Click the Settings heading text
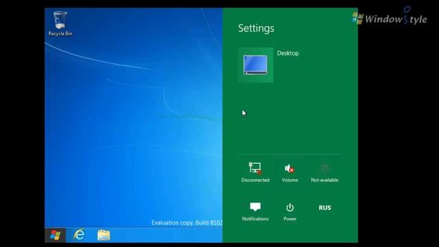Screen dimensions: 439x247 (256, 28)
